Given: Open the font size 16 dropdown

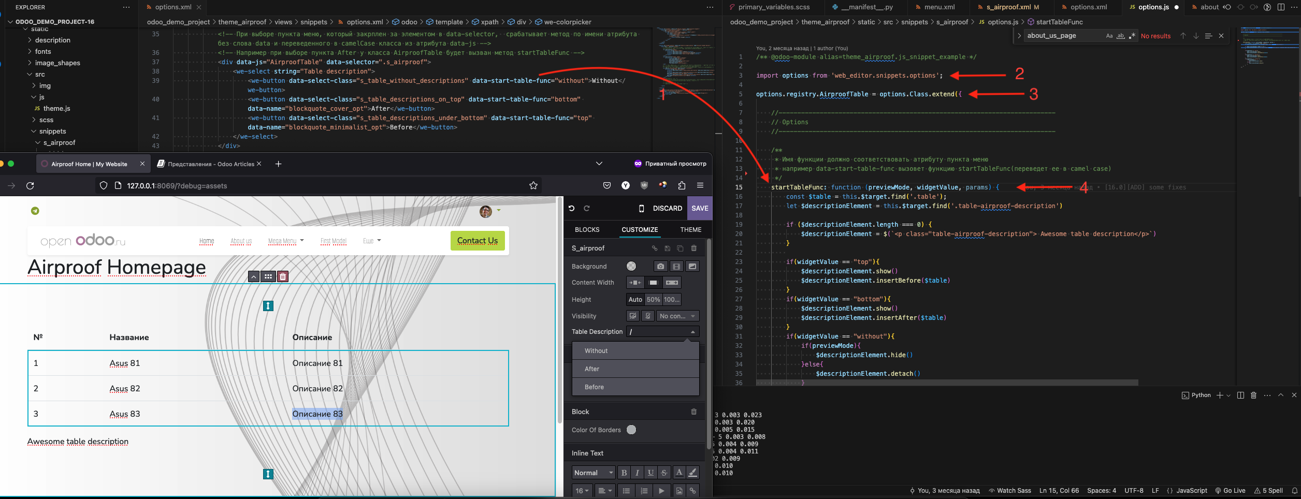Looking at the screenshot, I should tap(582, 491).
